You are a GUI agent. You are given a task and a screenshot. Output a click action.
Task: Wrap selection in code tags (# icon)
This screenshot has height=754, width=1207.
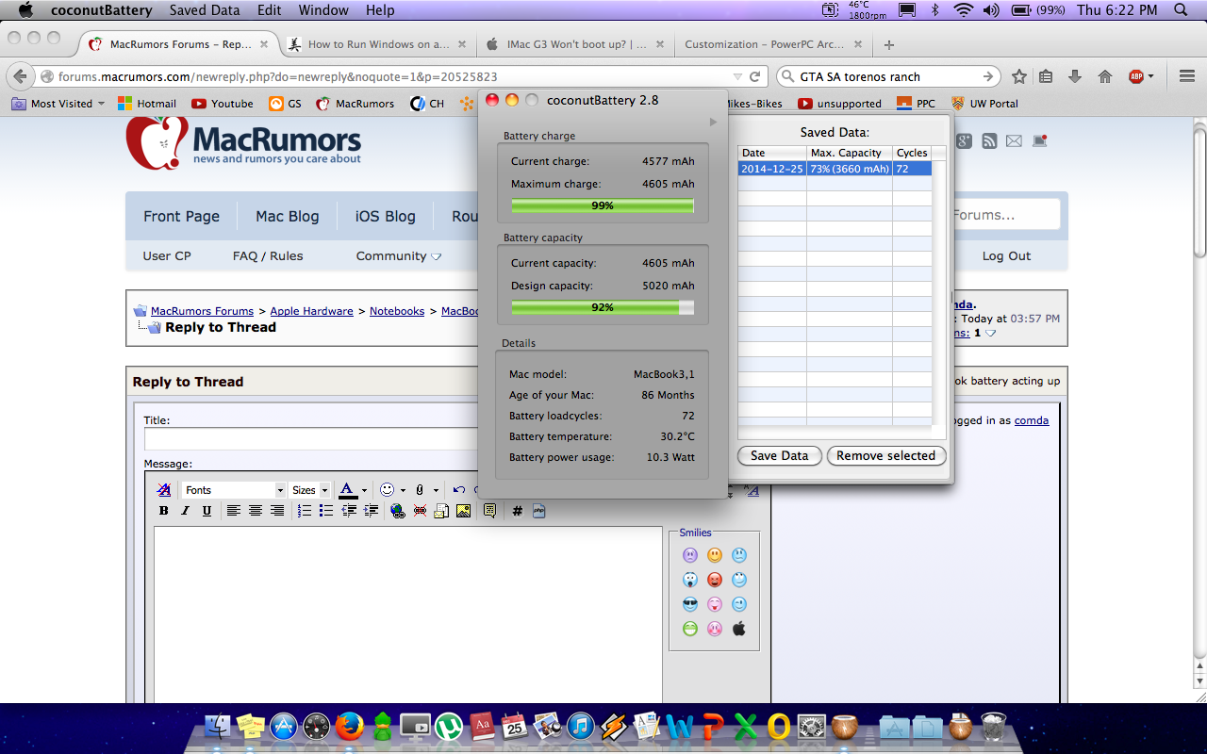click(x=517, y=511)
